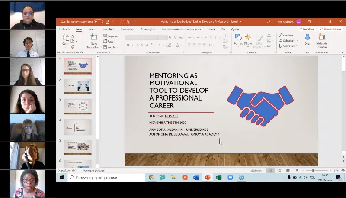Launch Zoom from the taskbar
Screen dimensions: 346x198
(230, 177)
